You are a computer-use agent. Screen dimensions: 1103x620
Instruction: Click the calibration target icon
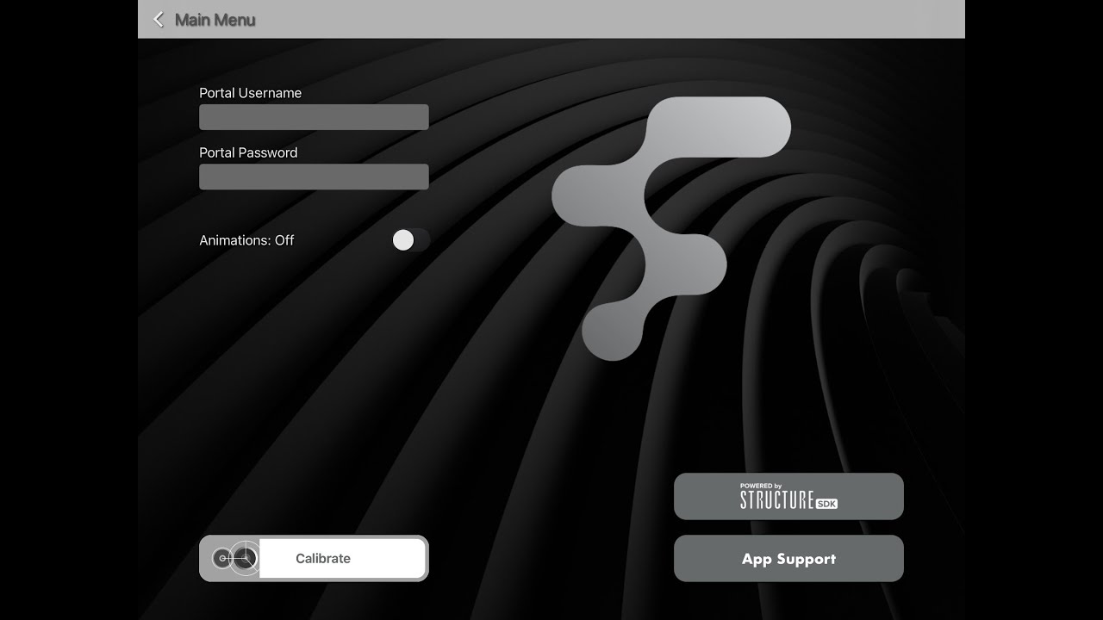coord(235,558)
